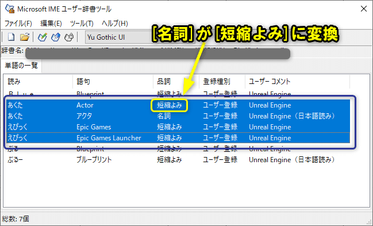Sort by the 品詞 column header

click(176, 82)
